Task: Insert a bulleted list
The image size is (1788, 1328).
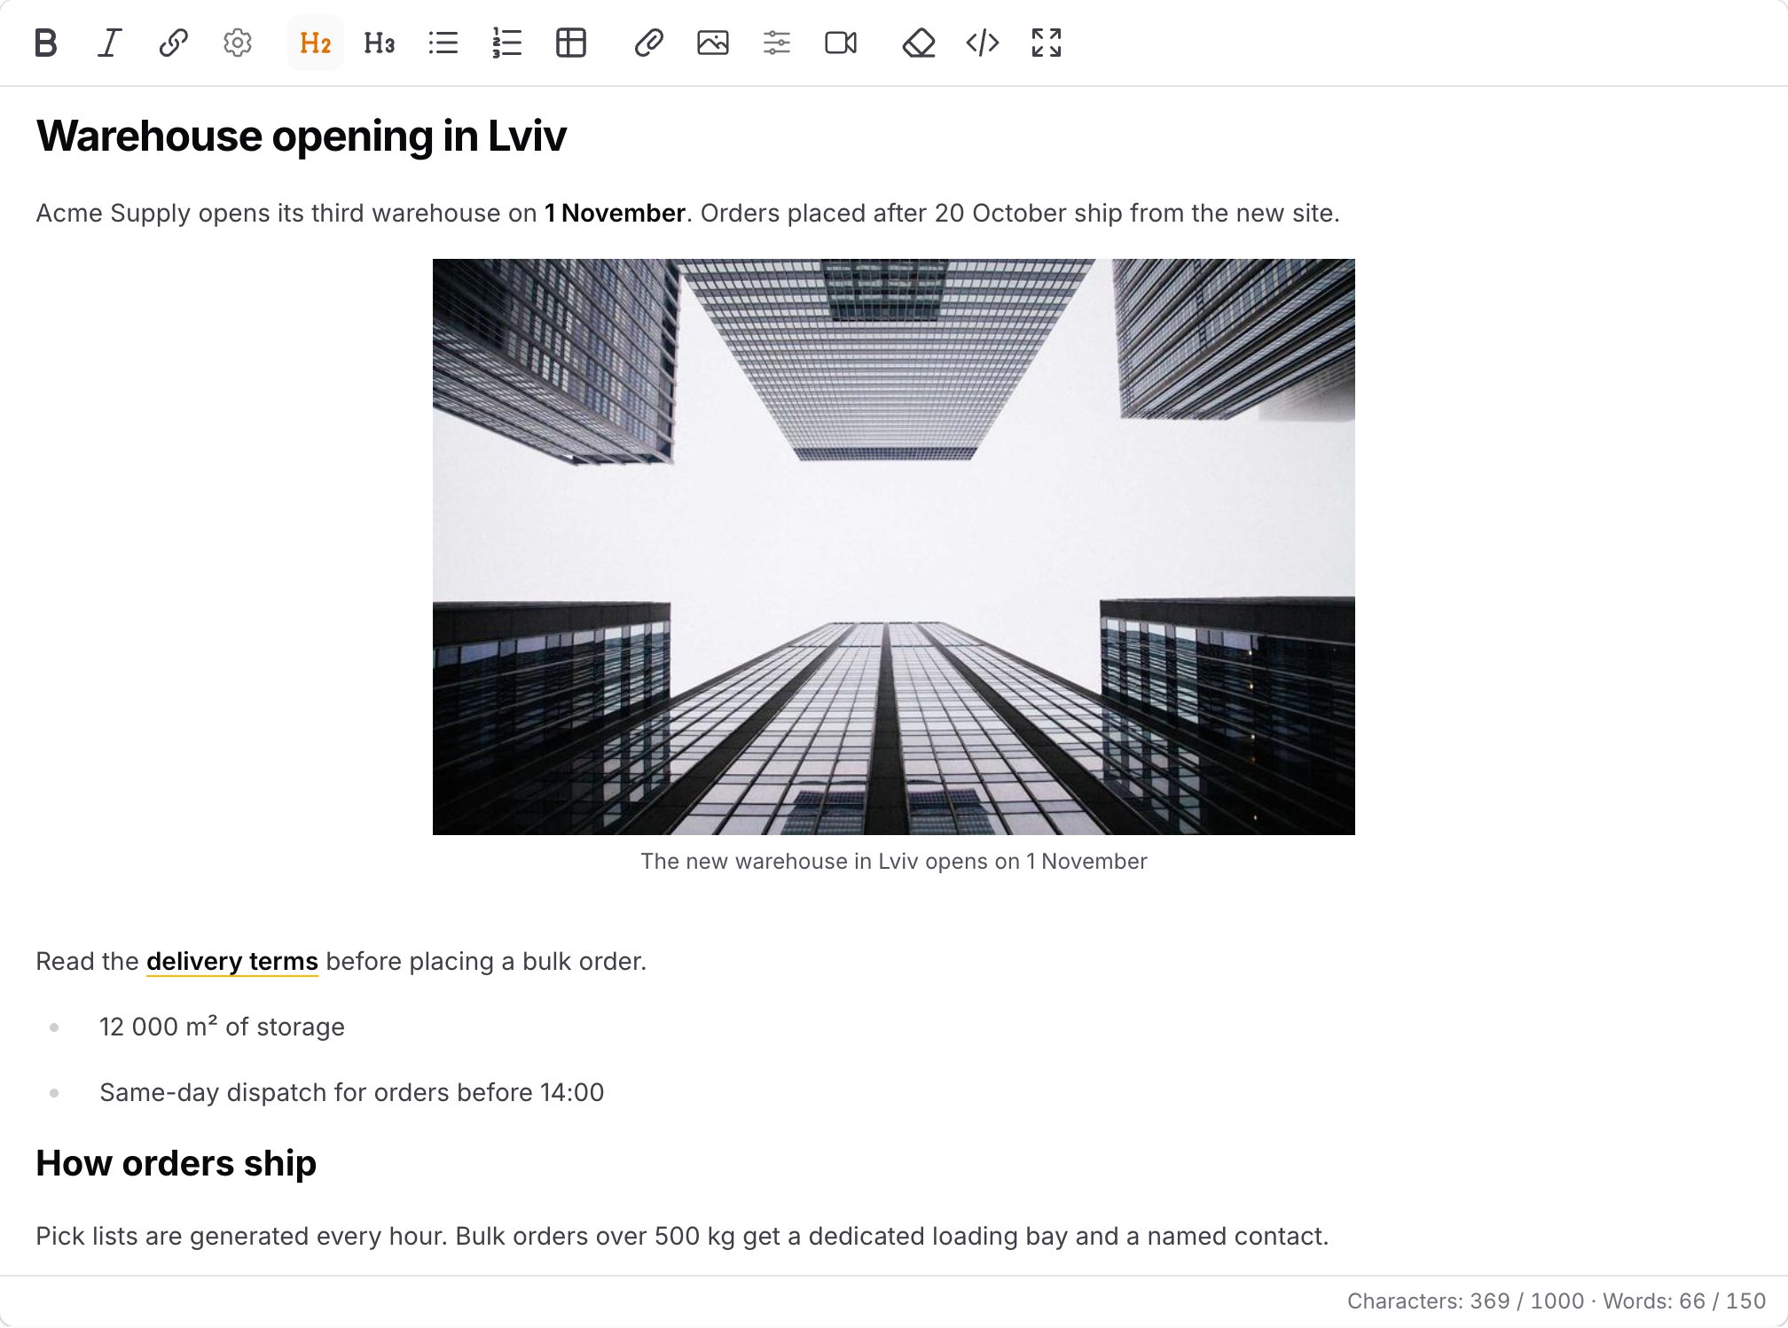Action: (x=443, y=43)
